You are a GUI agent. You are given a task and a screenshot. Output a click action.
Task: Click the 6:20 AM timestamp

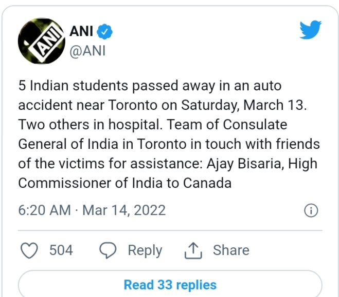click(44, 210)
